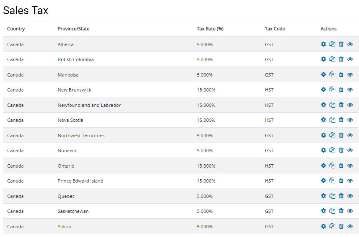359x237 pixels.
Task: Select the Ontario province name cell
Action: pos(66,166)
